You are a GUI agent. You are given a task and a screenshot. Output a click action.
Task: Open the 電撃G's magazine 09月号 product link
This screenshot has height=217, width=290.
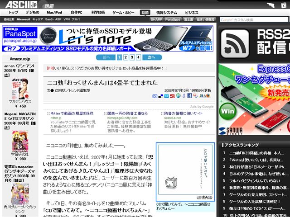(x=19, y=174)
